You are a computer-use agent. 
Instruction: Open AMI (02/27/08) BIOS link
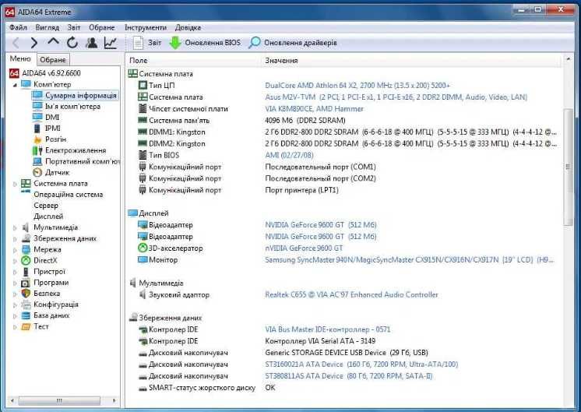289,155
